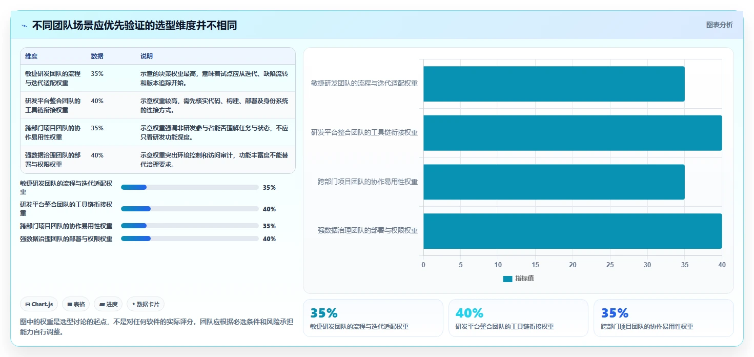Click the x-axis tick label 30

pyautogui.click(x=647, y=265)
